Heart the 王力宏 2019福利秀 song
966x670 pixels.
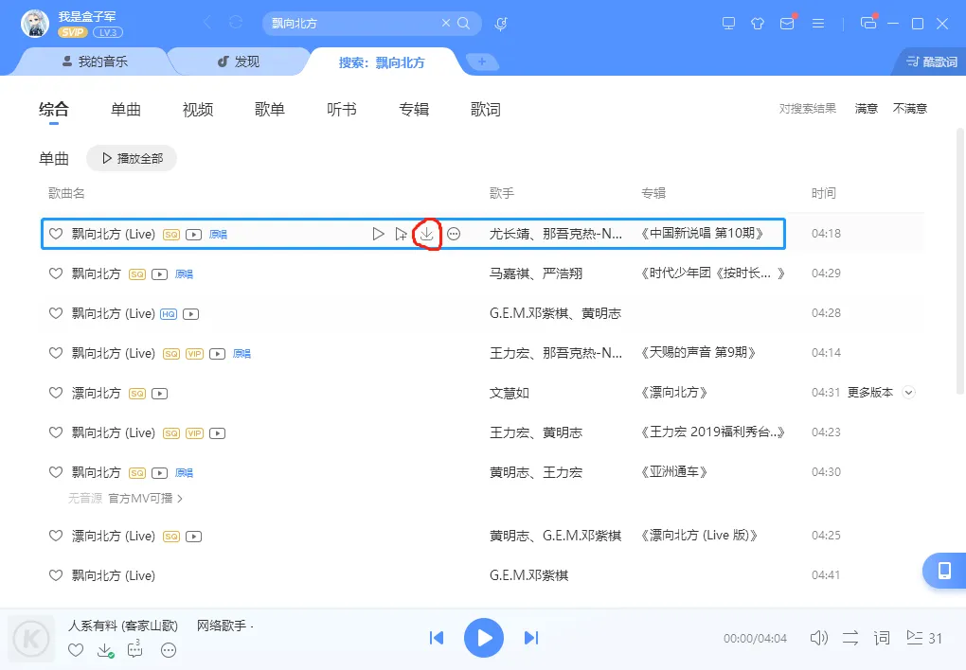coord(56,432)
